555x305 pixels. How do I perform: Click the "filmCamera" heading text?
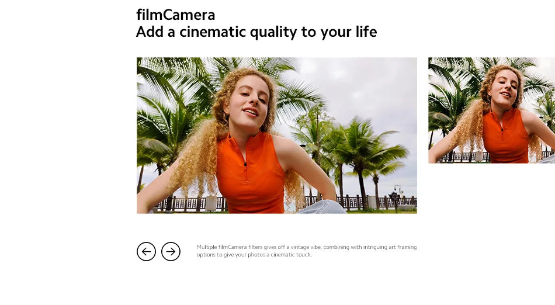(176, 15)
